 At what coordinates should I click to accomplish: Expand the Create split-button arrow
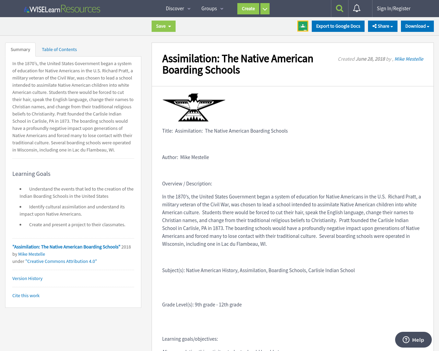tap(264, 8)
